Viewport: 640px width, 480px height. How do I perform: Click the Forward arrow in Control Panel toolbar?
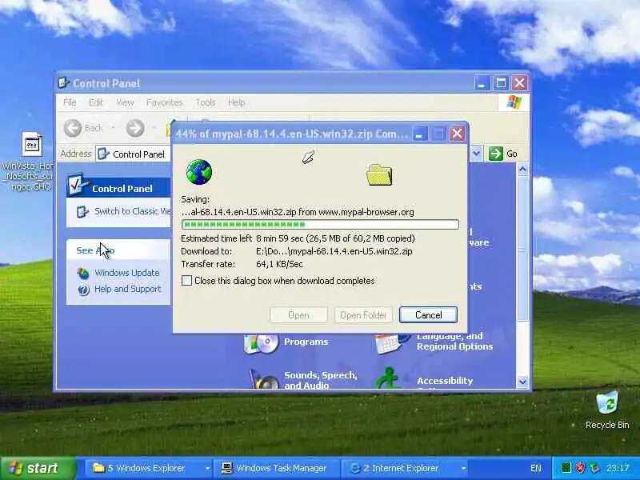click(135, 128)
